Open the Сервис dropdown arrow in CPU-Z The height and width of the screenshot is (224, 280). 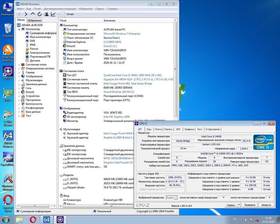pos(239,205)
